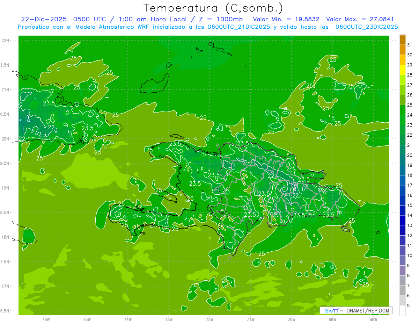Click the "Valor Min. = 19.8832" value
The width and height of the screenshot is (419, 324).
click(x=287, y=19)
